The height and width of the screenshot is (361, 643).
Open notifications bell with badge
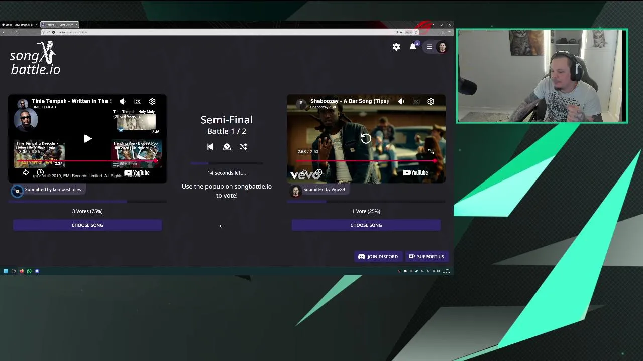413,47
